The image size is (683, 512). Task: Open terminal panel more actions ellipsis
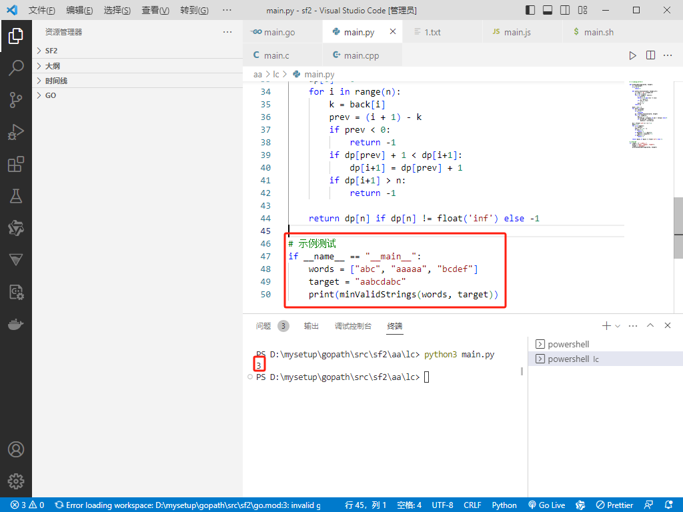point(633,325)
